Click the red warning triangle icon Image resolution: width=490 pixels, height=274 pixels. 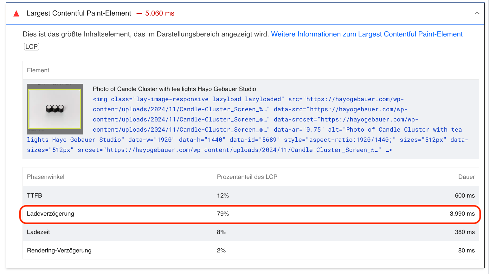point(16,14)
